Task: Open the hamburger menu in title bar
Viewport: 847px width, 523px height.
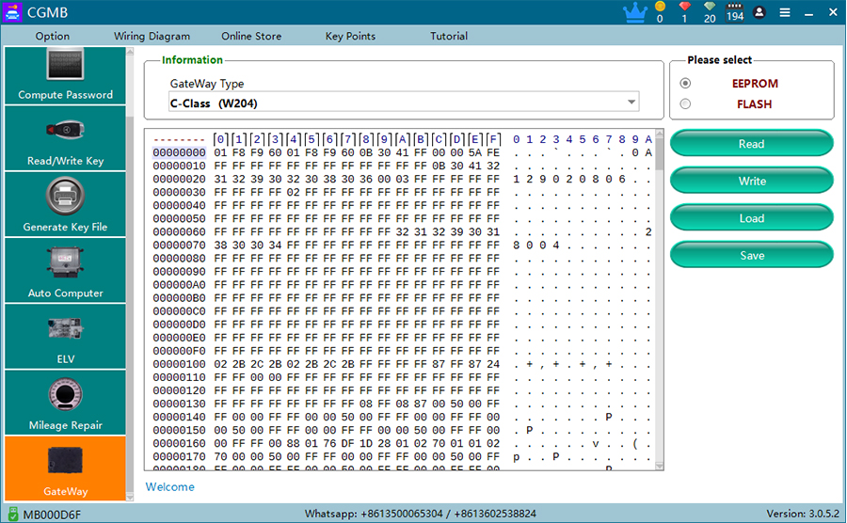Action: pos(784,12)
